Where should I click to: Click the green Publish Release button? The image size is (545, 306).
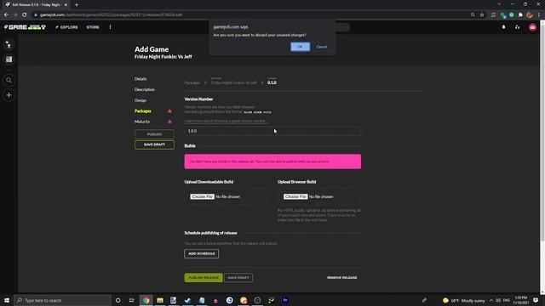pyautogui.click(x=204, y=278)
